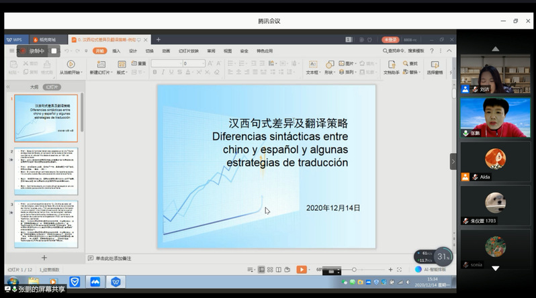The width and height of the screenshot is (536, 298).
Task: Expand the meeting side panel arrow
Action: [x=453, y=161]
